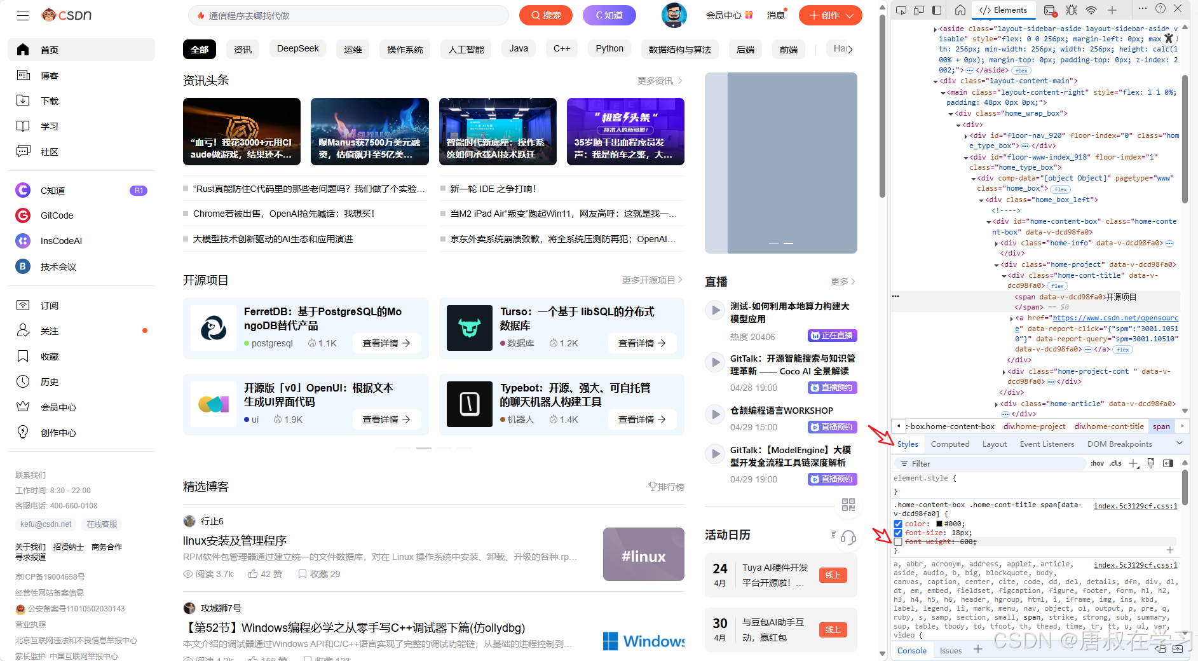1198x661 pixels.
Task: Open 历史 in the left sidebar
Action: [81, 382]
